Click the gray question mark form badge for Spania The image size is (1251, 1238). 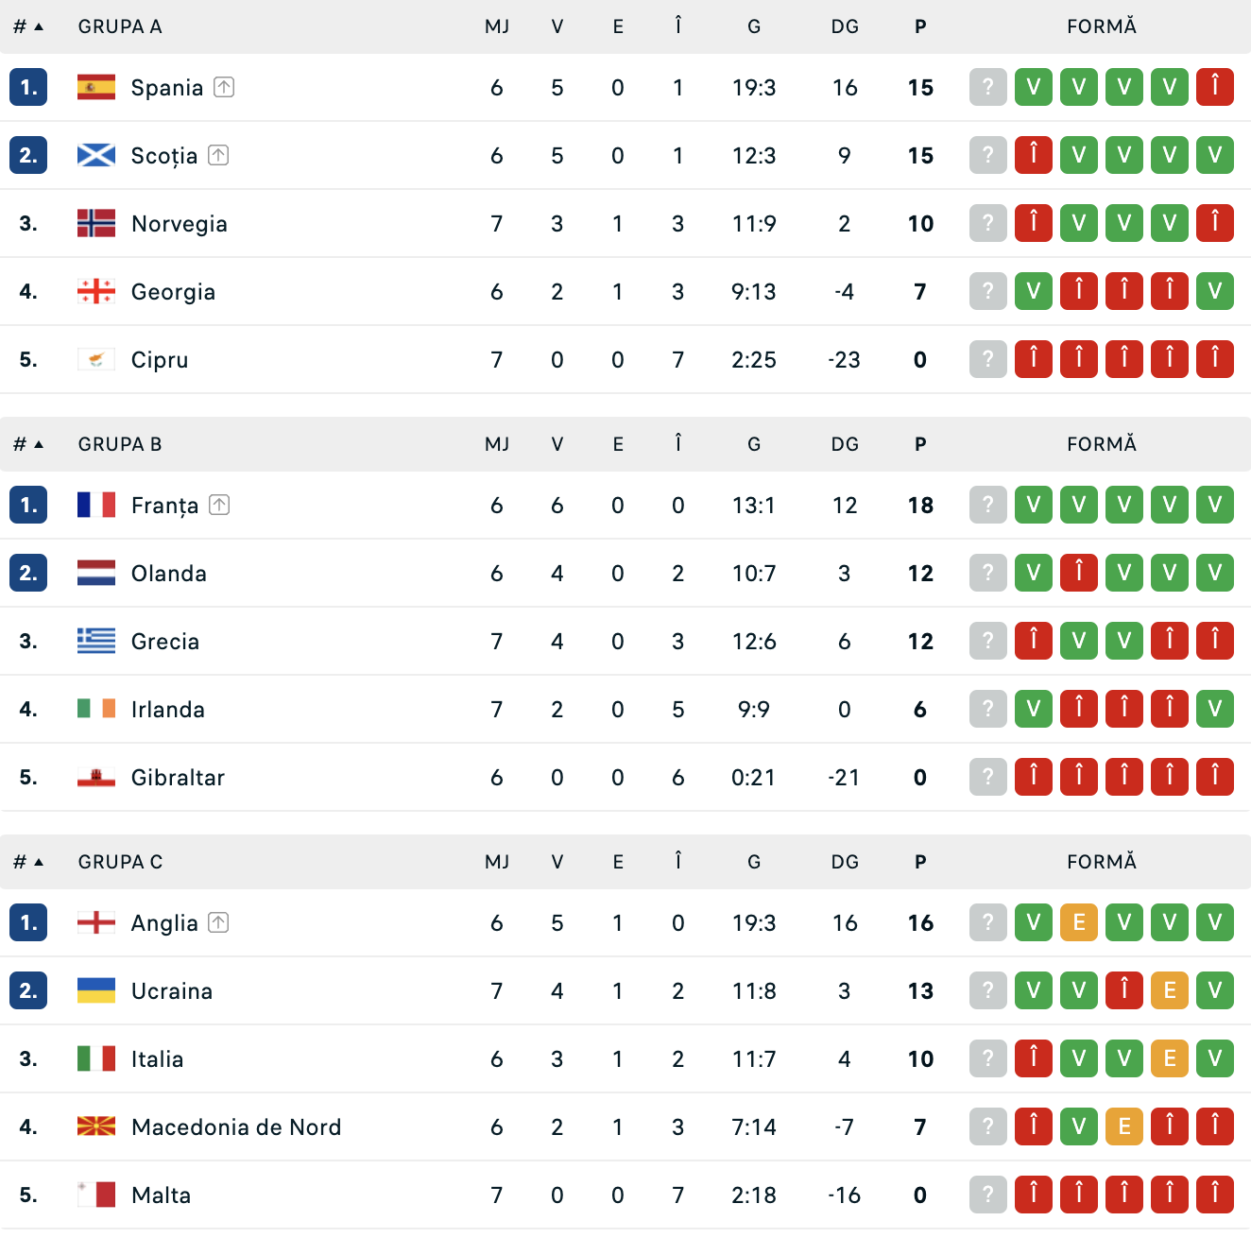tap(988, 87)
